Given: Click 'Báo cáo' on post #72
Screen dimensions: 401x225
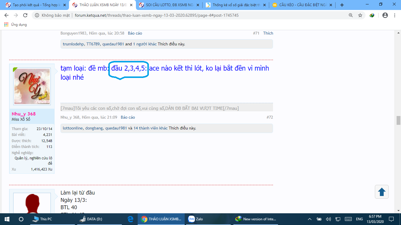Looking at the screenshot, I should 128,117.
